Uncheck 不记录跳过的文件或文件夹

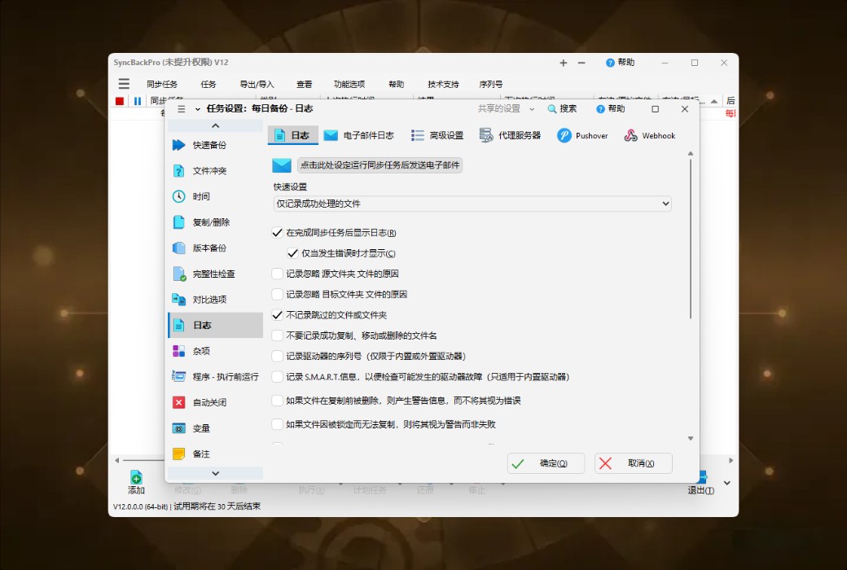[278, 315]
